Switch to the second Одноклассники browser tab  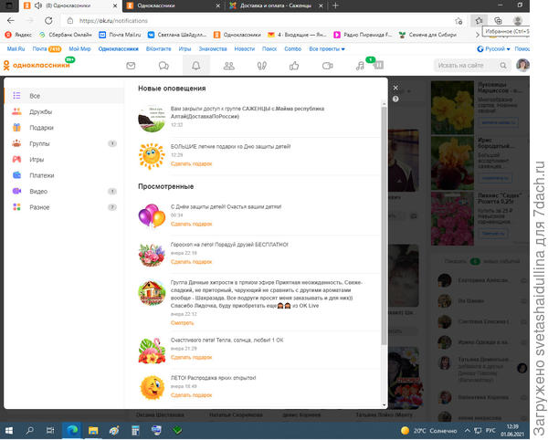pyautogui.click(x=173, y=5)
